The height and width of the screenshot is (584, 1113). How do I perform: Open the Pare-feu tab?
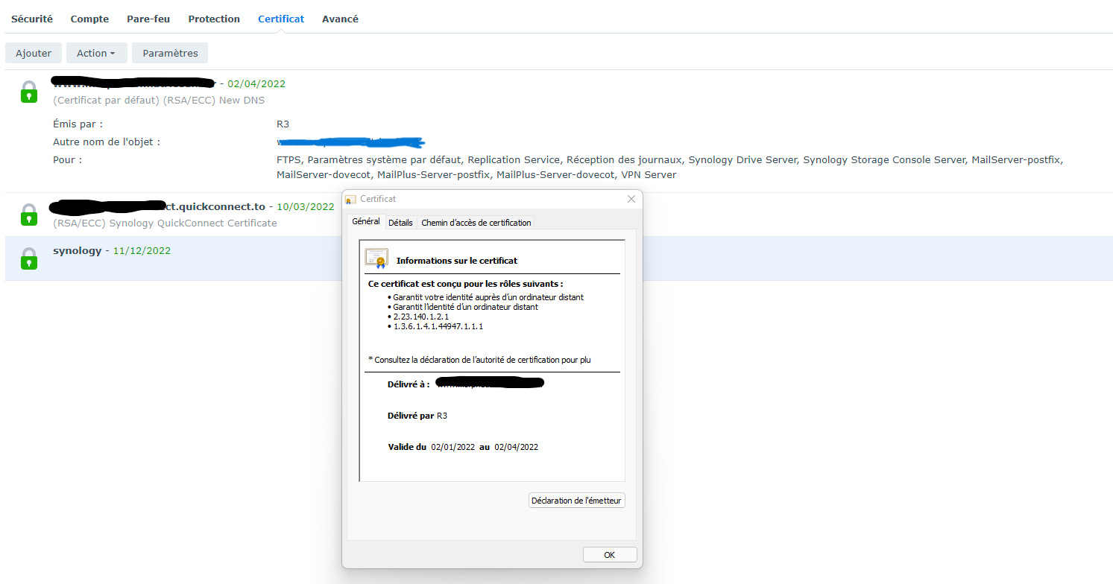(148, 19)
